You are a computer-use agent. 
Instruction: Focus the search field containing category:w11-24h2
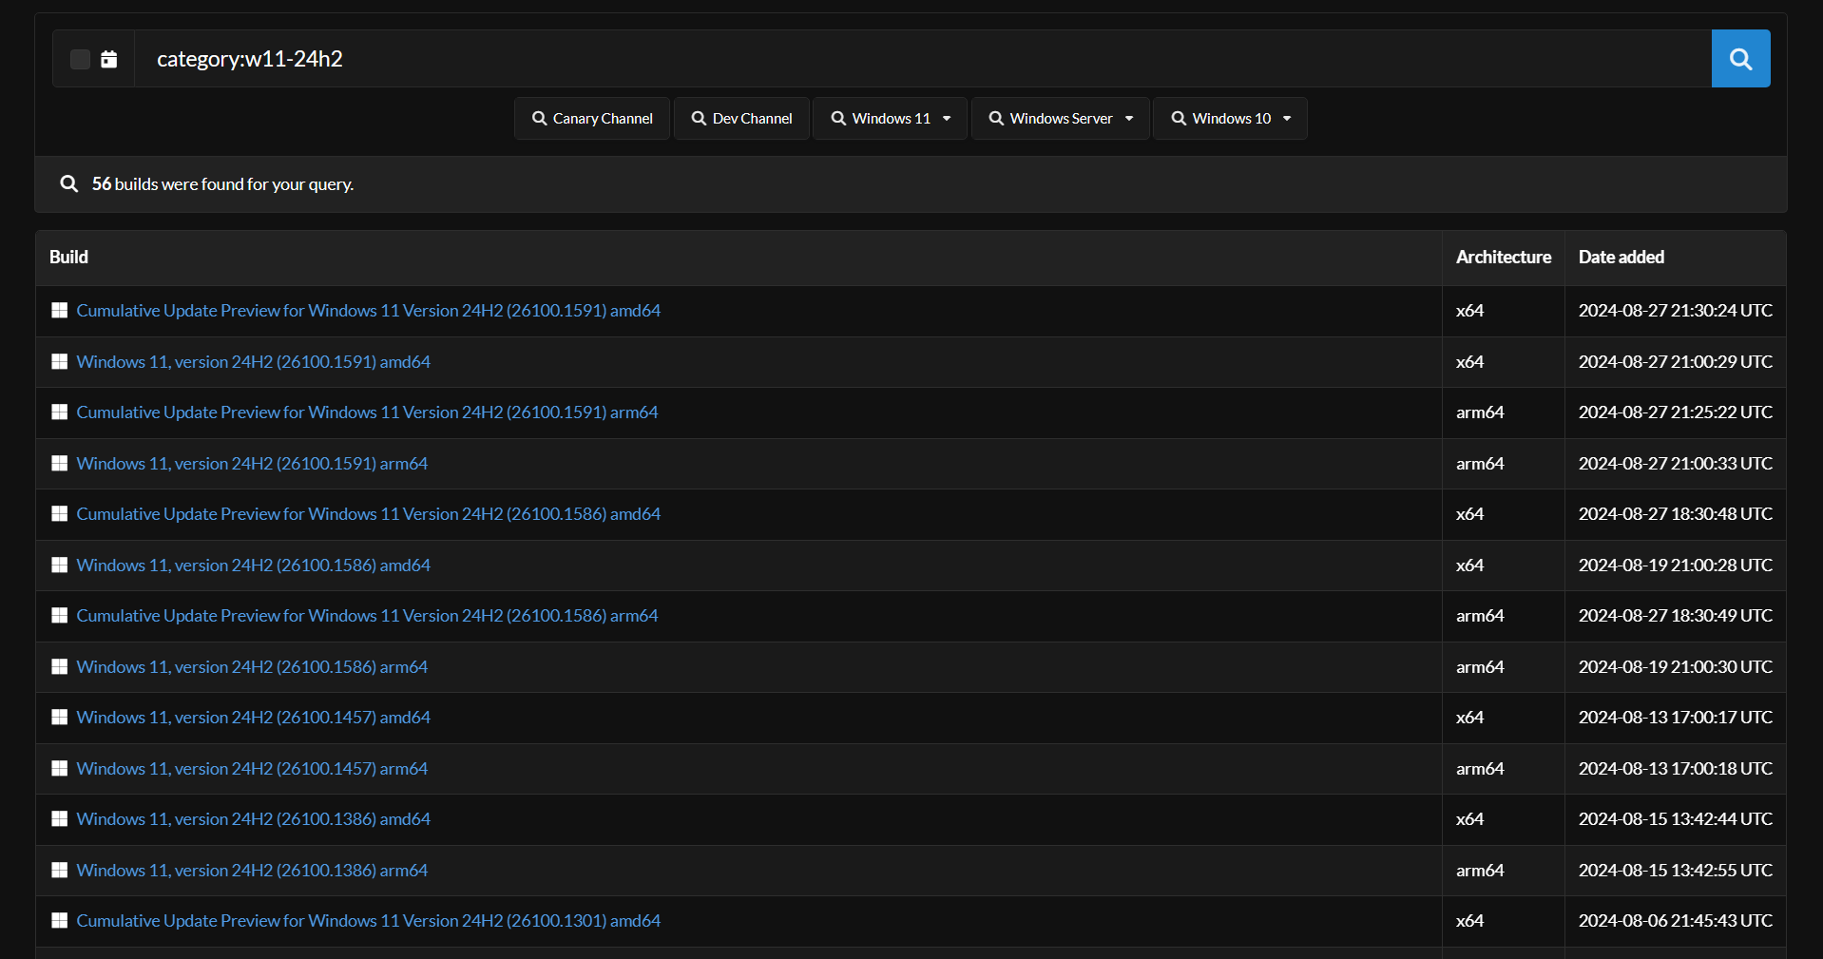(923, 59)
